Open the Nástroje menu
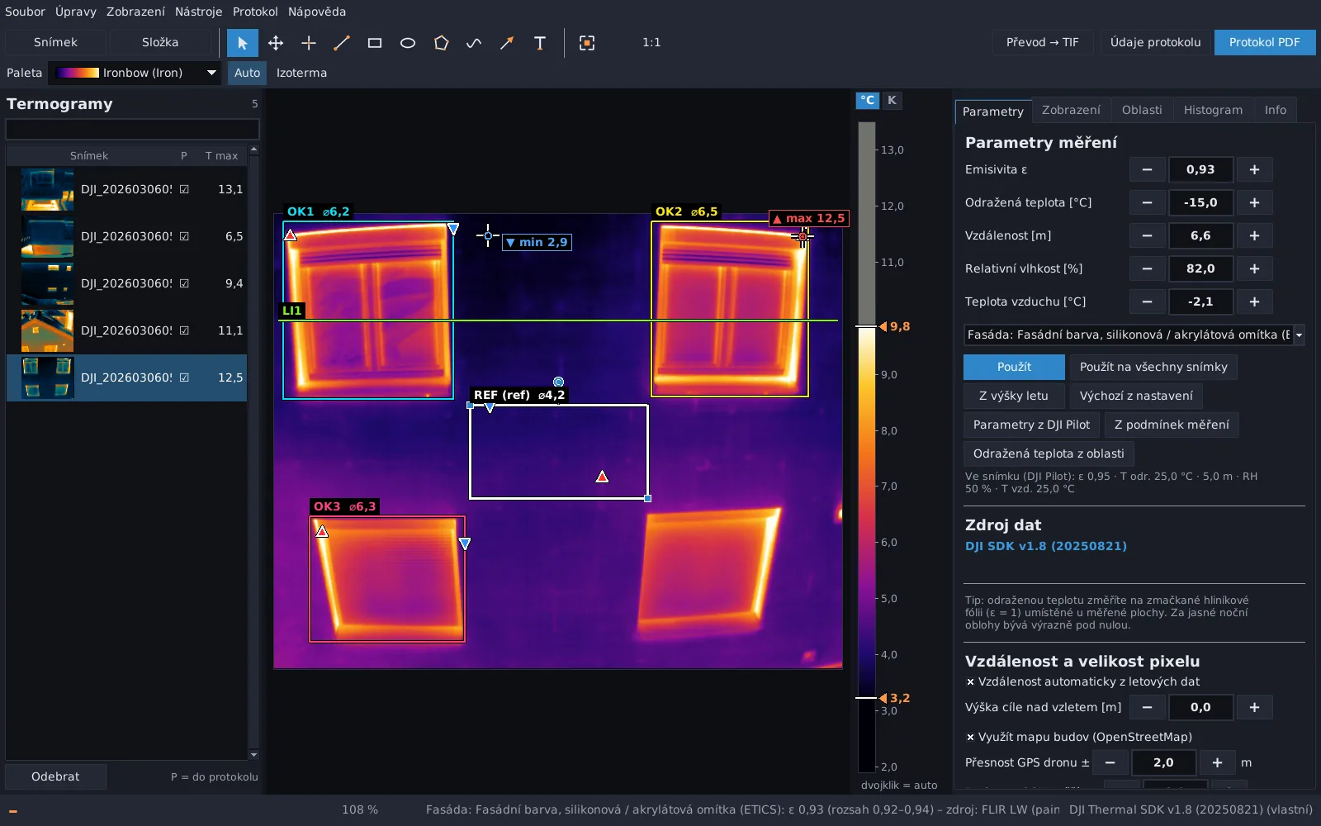 [x=198, y=12]
